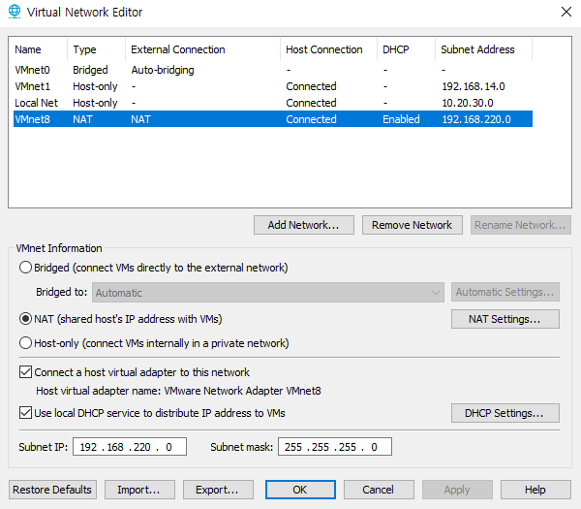Image resolution: width=581 pixels, height=509 pixels.
Task: Toggle Connect a host virtual adapter checkbox
Action: pos(25,371)
